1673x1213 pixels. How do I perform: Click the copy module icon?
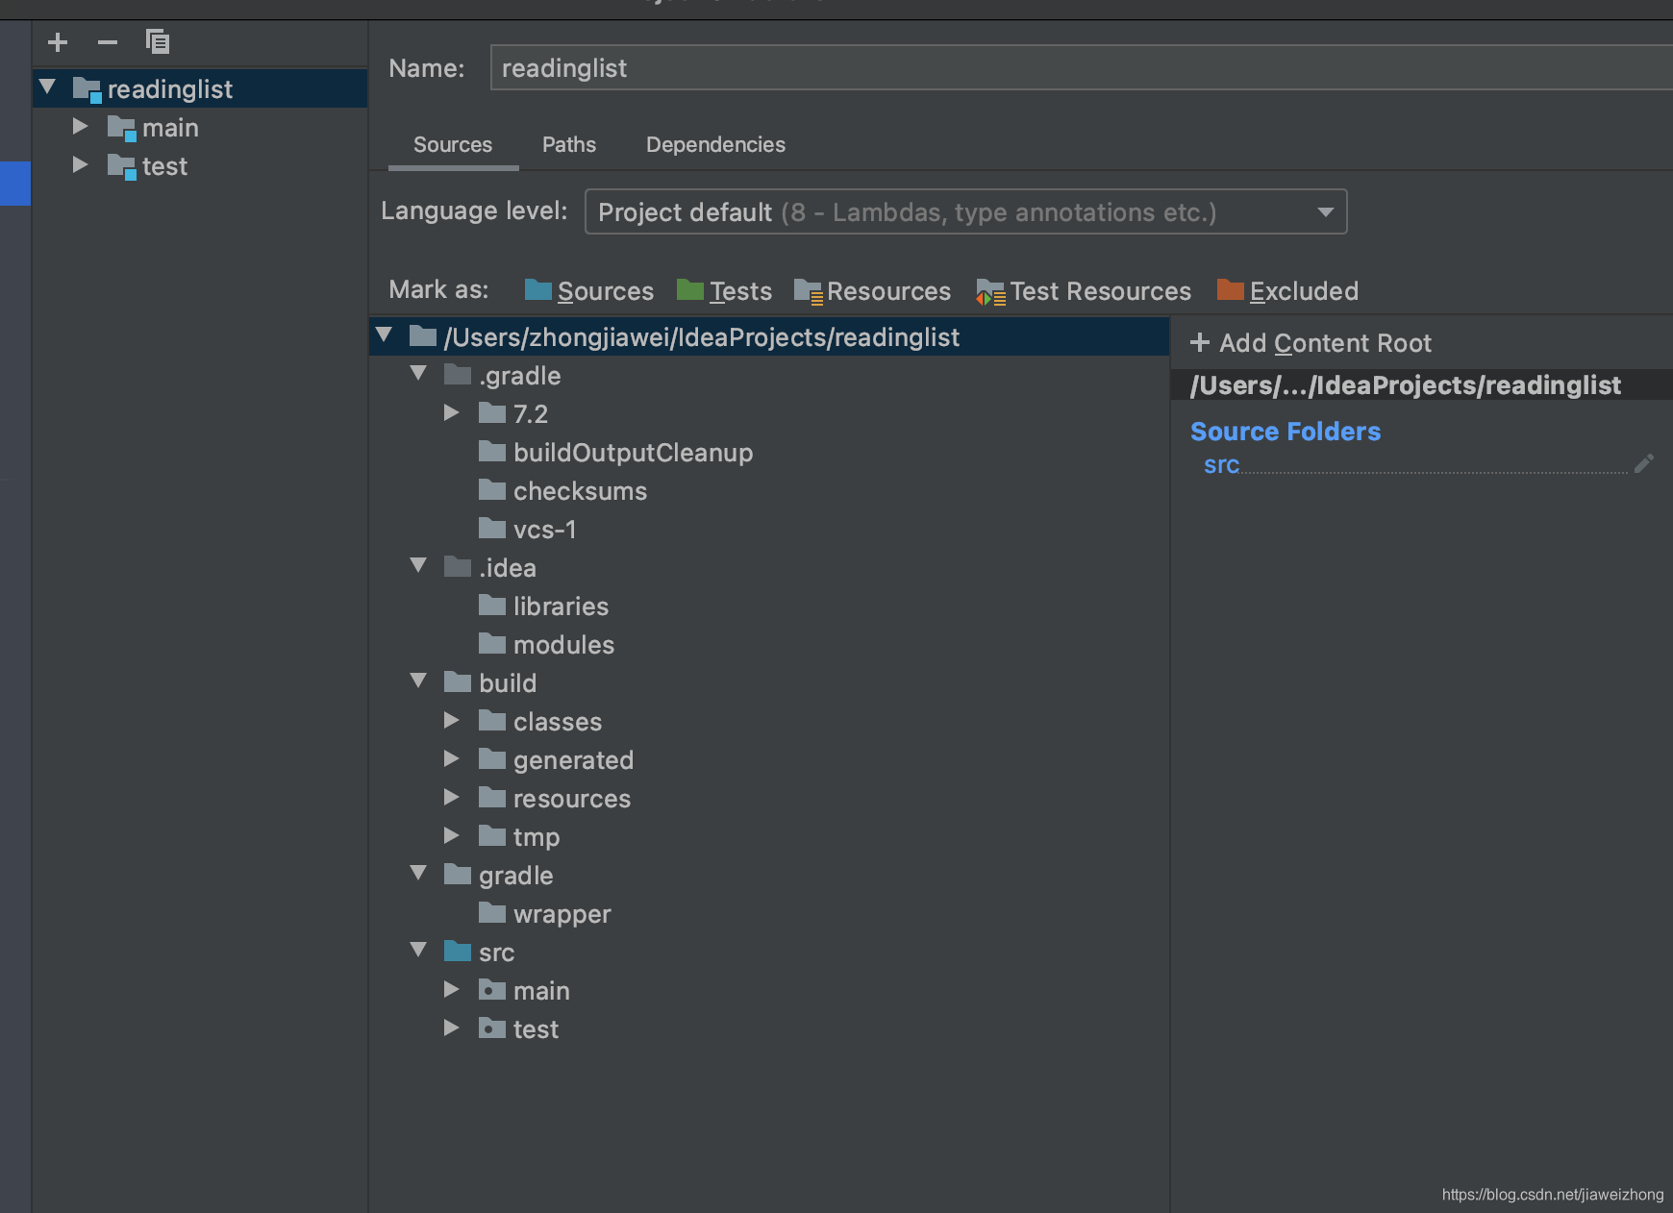point(158,41)
